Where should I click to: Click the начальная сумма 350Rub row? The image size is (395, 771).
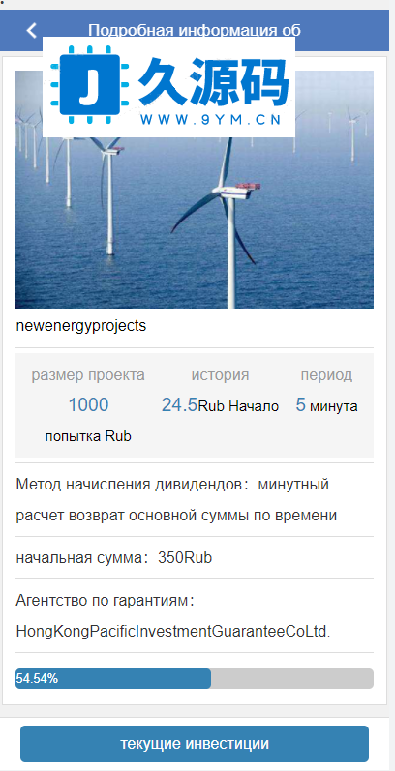coord(195,558)
